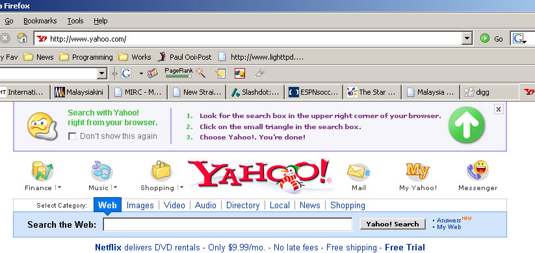This screenshot has height=253, width=535.
Task: Open the Bookmarks menu
Action: pos(40,21)
